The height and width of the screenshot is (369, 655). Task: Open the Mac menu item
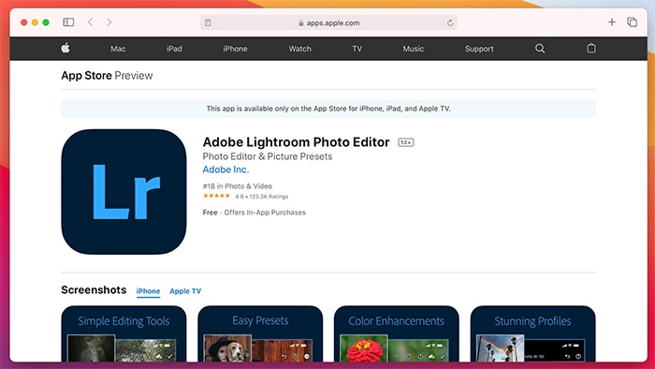pos(118,49)
